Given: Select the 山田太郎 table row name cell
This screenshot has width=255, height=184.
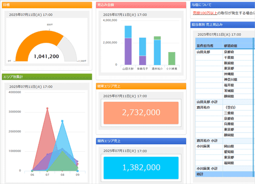Looking at the screenshot, I should tap(209, 52).
